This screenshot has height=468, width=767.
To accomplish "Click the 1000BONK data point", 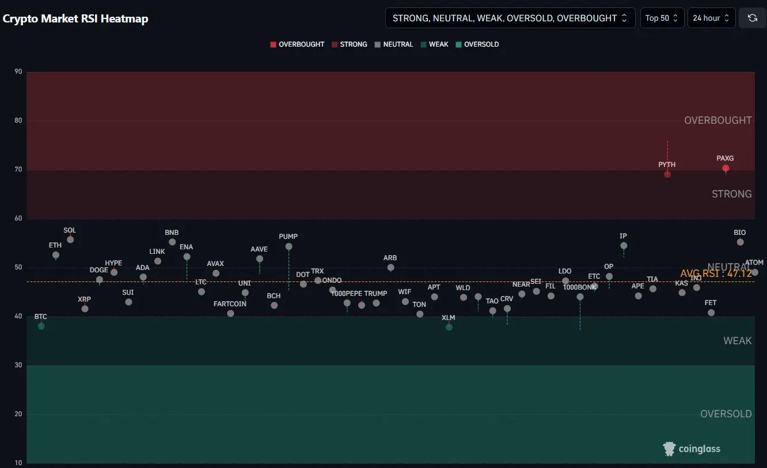I will (x=580, y=297).
